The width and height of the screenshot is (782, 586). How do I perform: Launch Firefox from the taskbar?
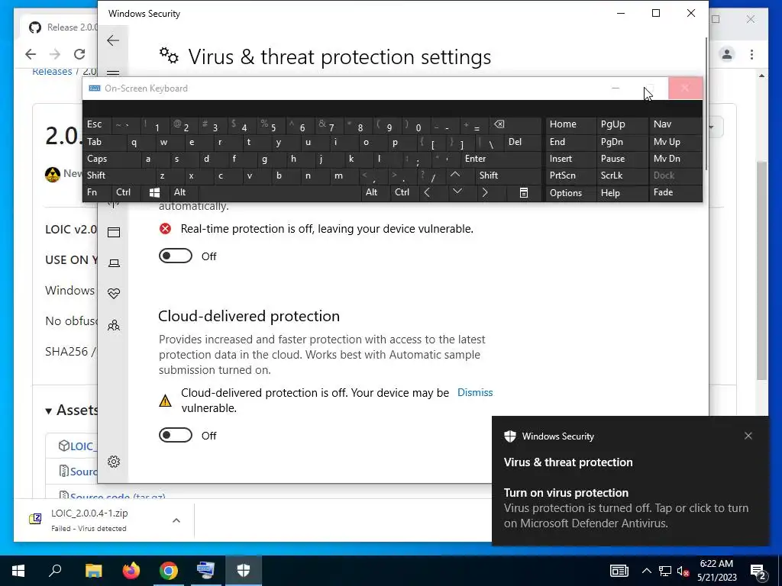click(x=131, y=571)
